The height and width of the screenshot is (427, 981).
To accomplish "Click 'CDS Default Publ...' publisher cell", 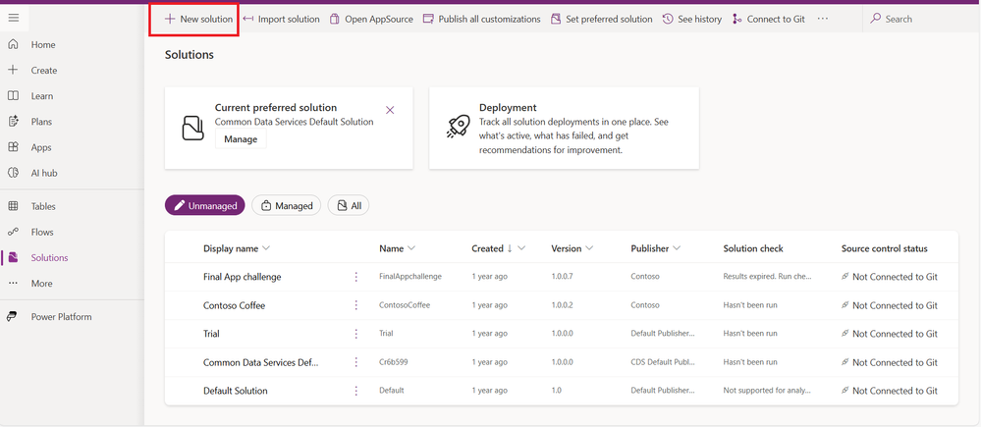I will [663, 362].
